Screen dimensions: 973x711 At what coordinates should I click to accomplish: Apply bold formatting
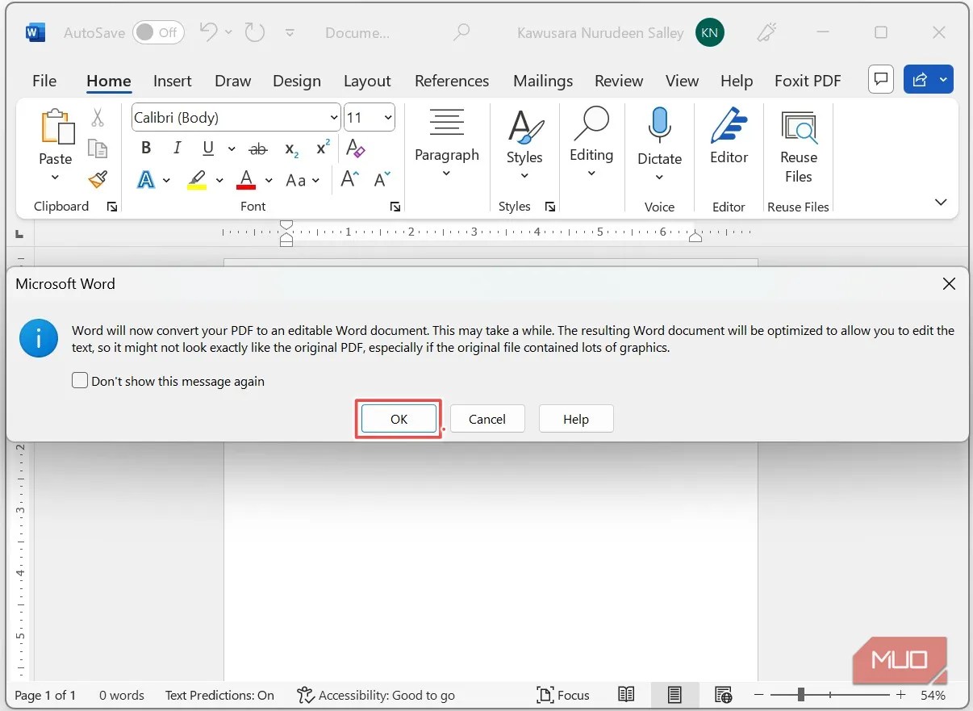pyautogui.click(x=146, y=148)
